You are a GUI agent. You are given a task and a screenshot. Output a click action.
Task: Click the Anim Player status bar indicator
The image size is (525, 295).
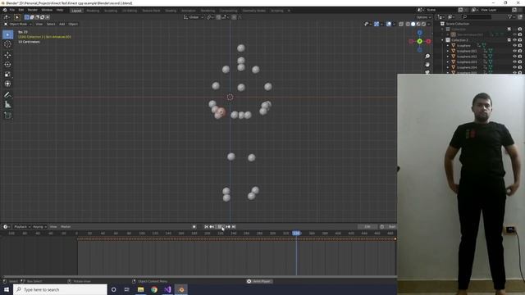point(259,281)
